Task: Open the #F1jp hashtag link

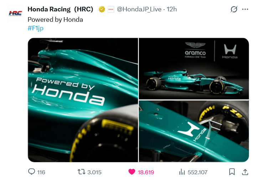Action: (x=35, y=28)
